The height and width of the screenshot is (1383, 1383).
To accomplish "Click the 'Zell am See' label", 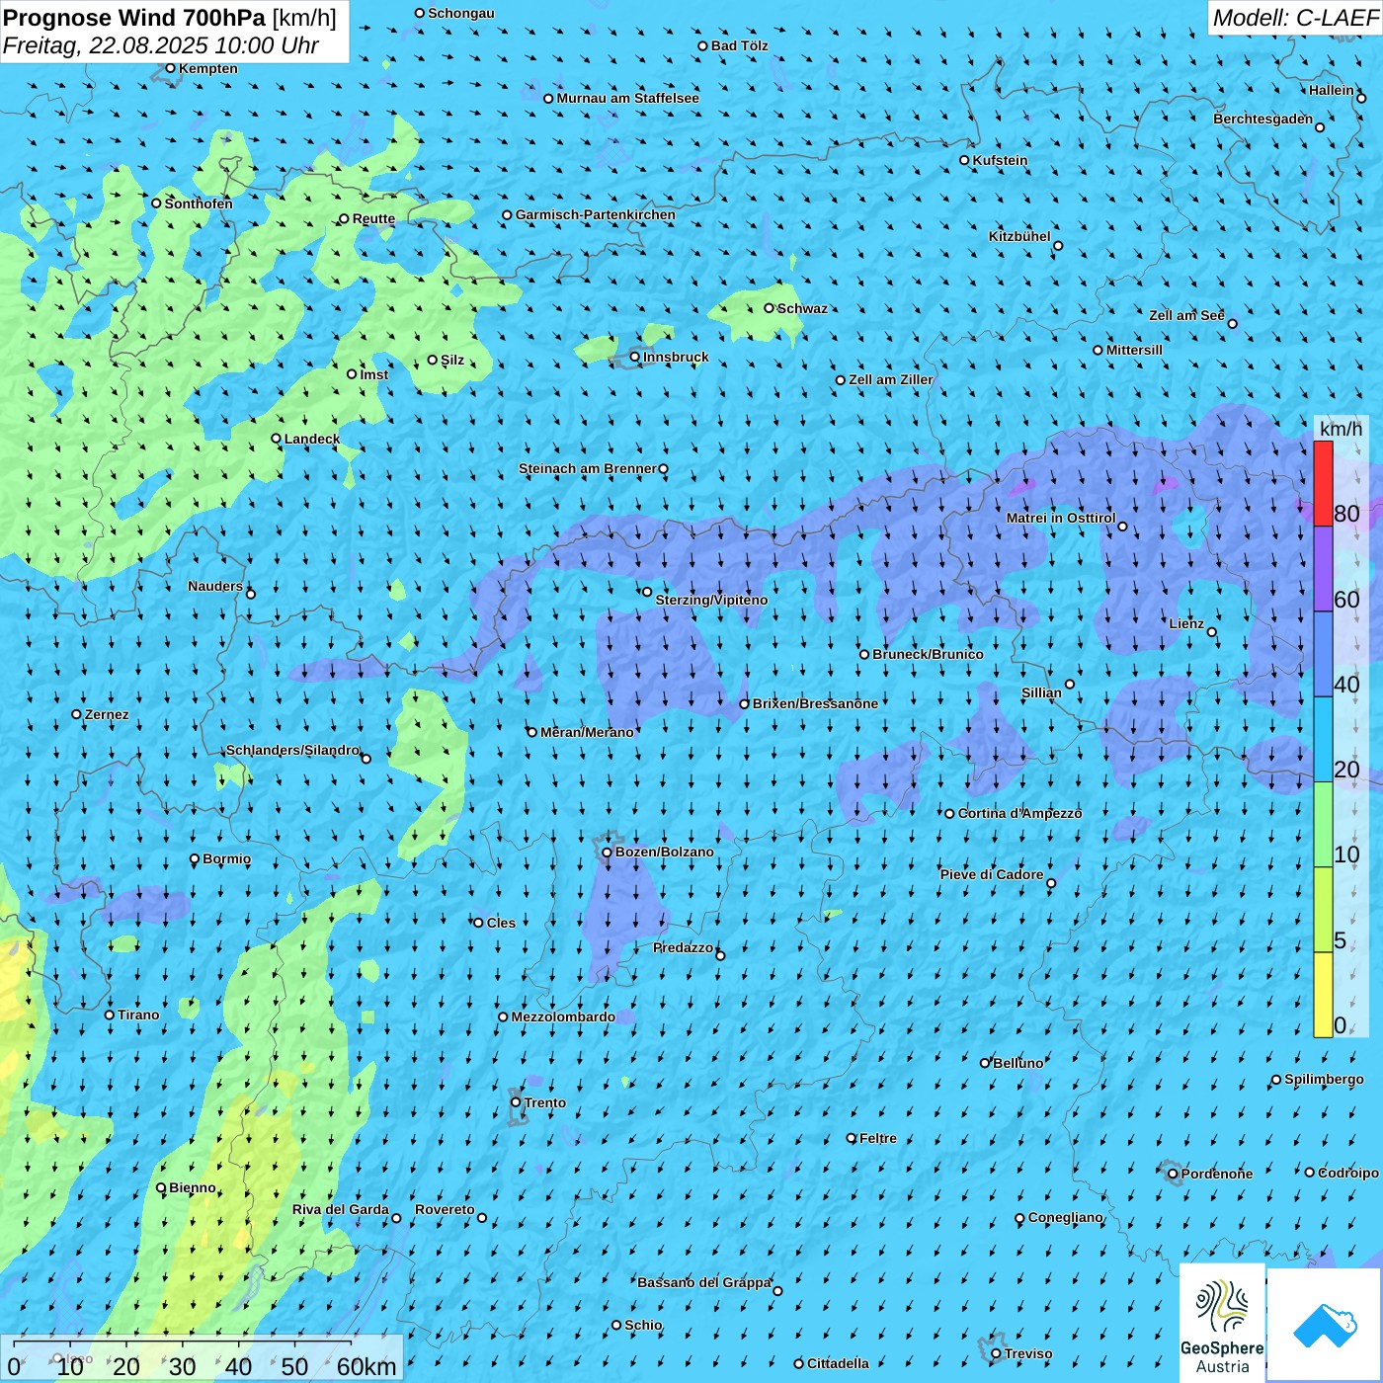I will (x=1186, y=315).
